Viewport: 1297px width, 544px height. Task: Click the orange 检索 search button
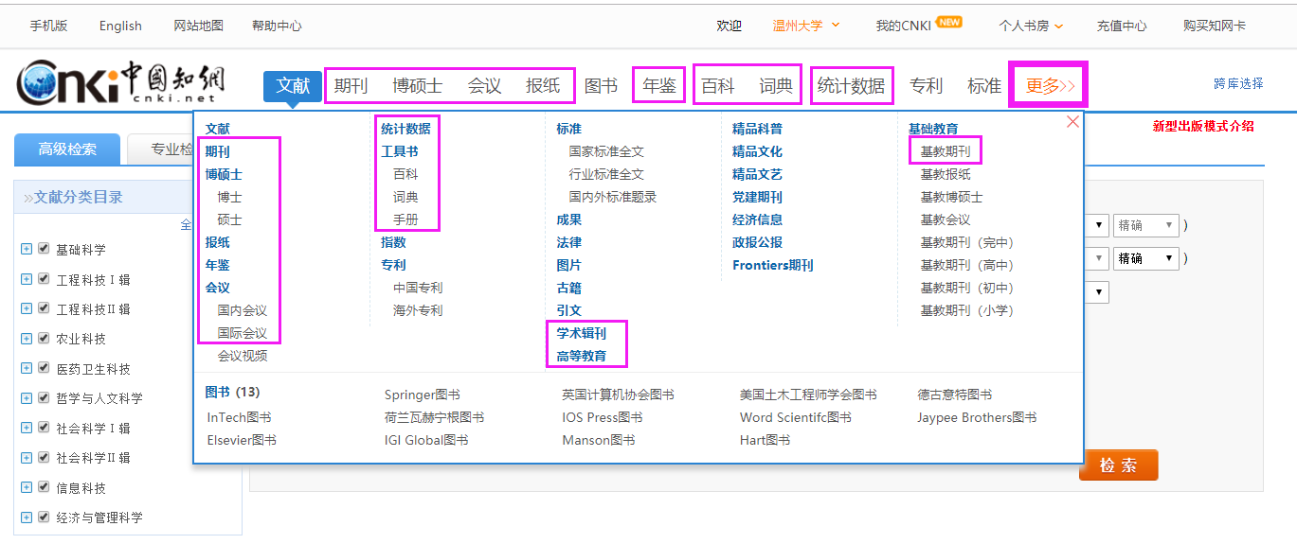point(1118,465)
